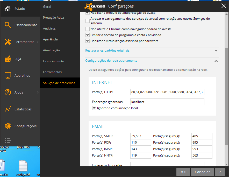Click the Cancelar button

(x=202, y=172)
